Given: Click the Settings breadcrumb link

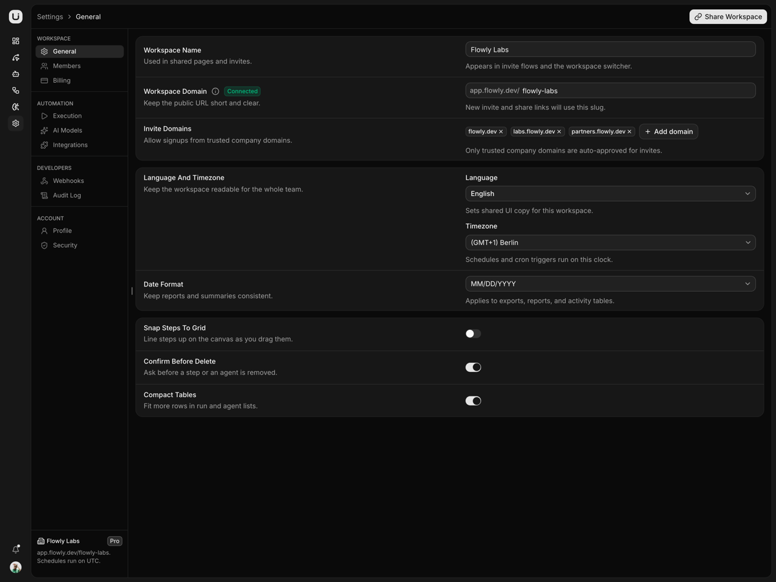Looking at the screenshot, I should click(x=50, y=17).
